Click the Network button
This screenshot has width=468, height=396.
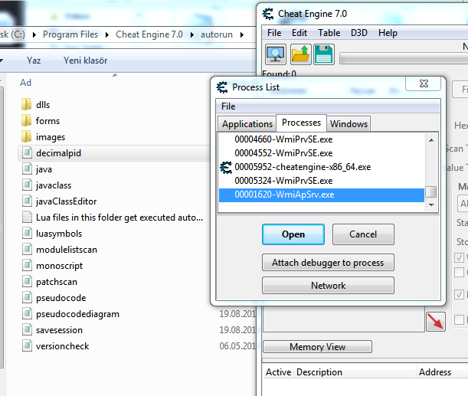point(328,286)
